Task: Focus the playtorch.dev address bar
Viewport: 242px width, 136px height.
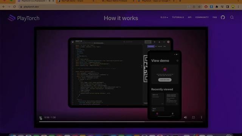Action: point(102,7)
